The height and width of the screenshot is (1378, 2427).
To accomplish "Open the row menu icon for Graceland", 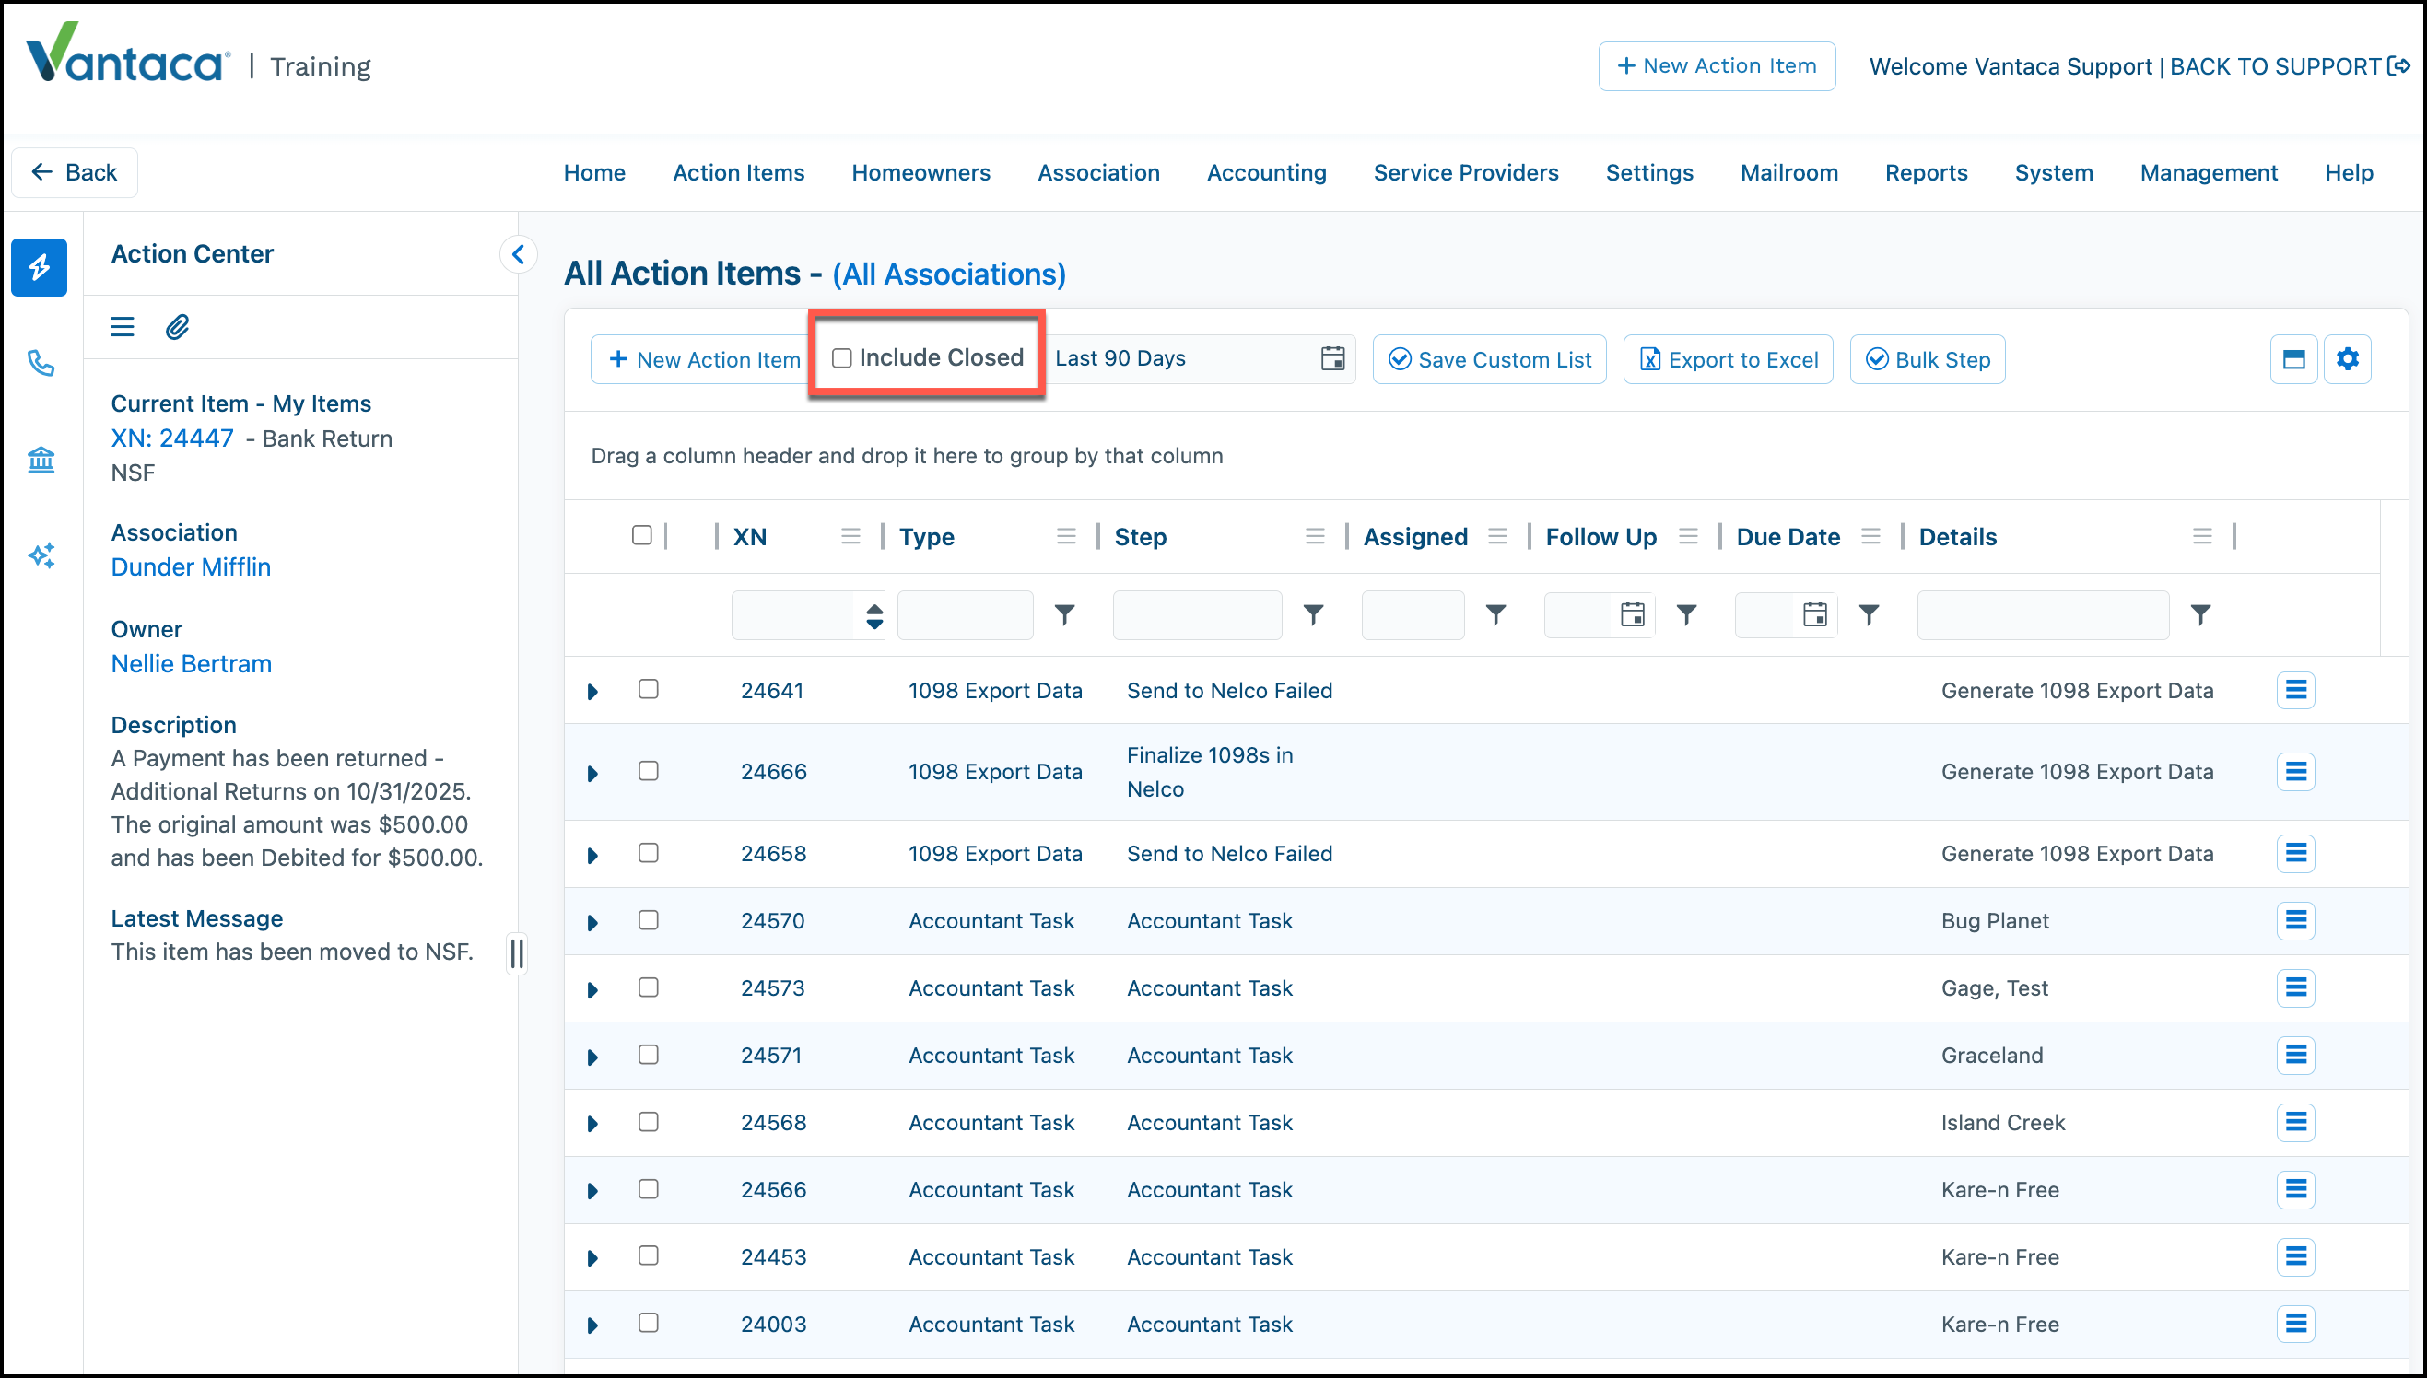I will 2295,1056.
